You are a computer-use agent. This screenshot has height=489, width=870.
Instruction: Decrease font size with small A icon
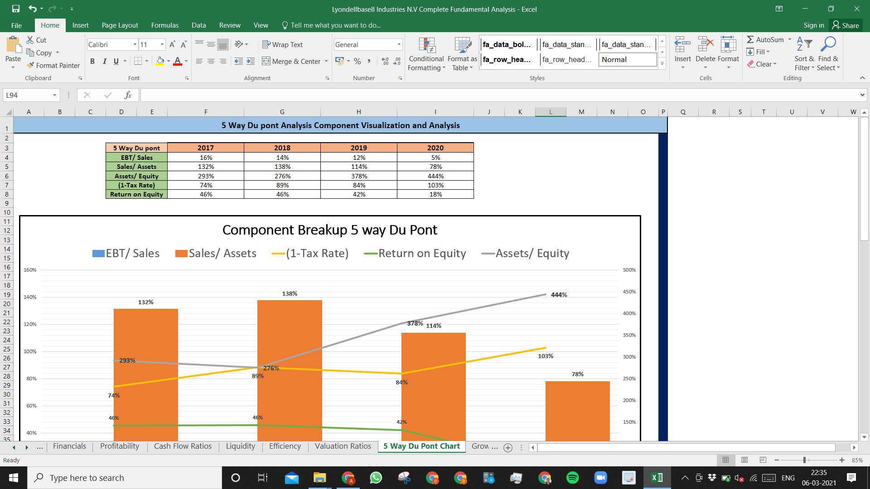click(184, 44)
